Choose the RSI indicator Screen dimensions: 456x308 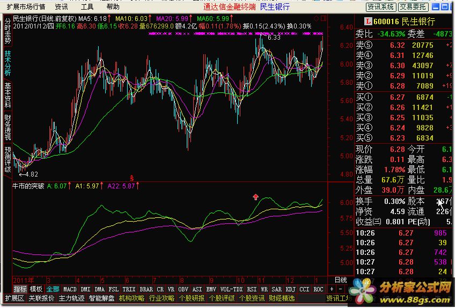252,289
